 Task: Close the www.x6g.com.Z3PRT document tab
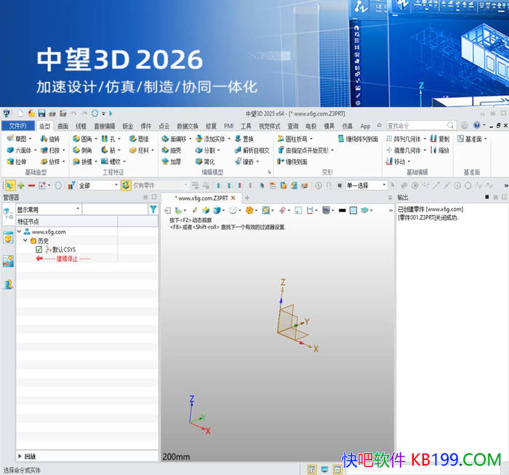click(233, 198)
